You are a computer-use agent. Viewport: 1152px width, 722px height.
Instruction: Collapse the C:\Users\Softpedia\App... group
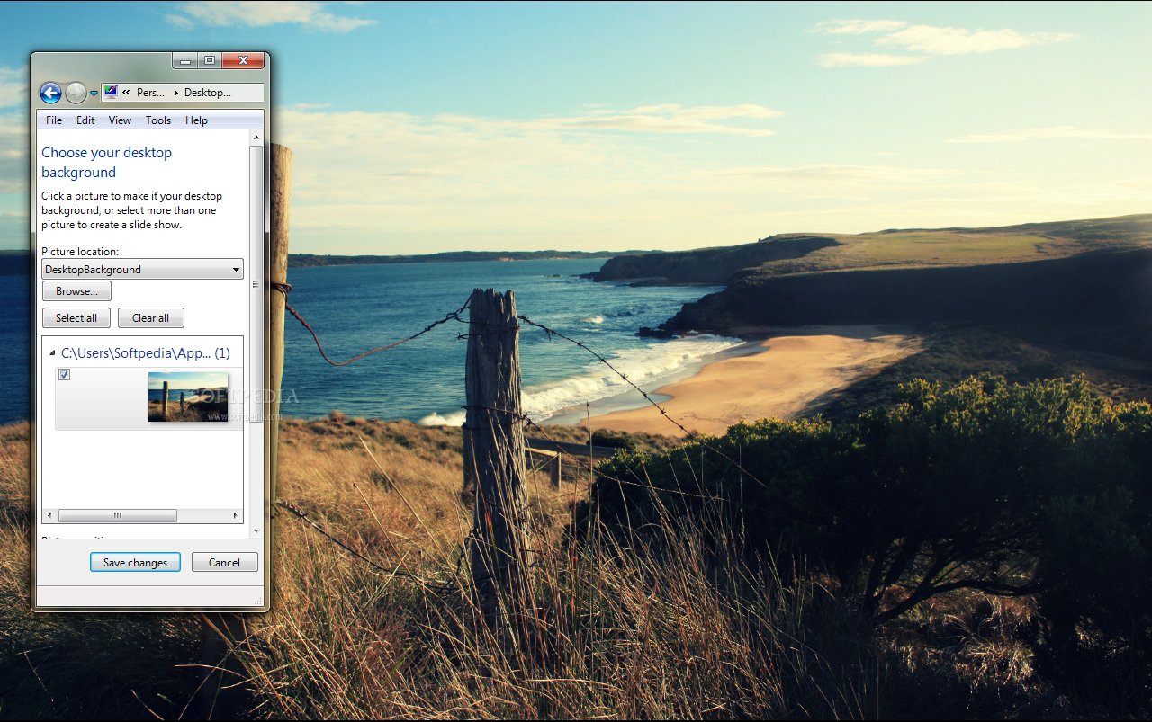[x=53, y=354]
